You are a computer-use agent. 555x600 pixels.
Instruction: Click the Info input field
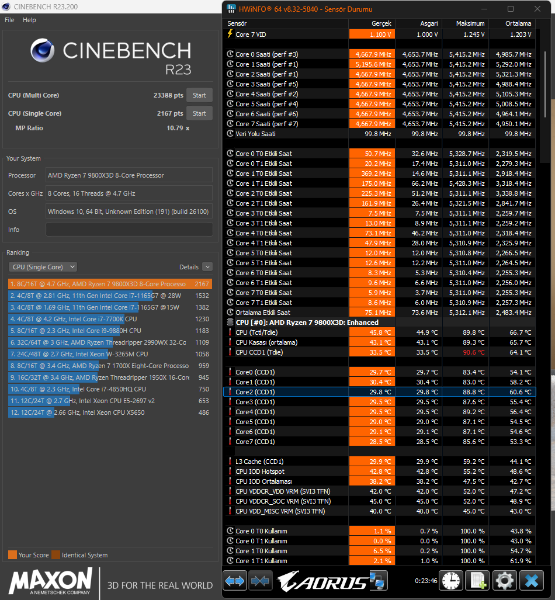point(129,230)
